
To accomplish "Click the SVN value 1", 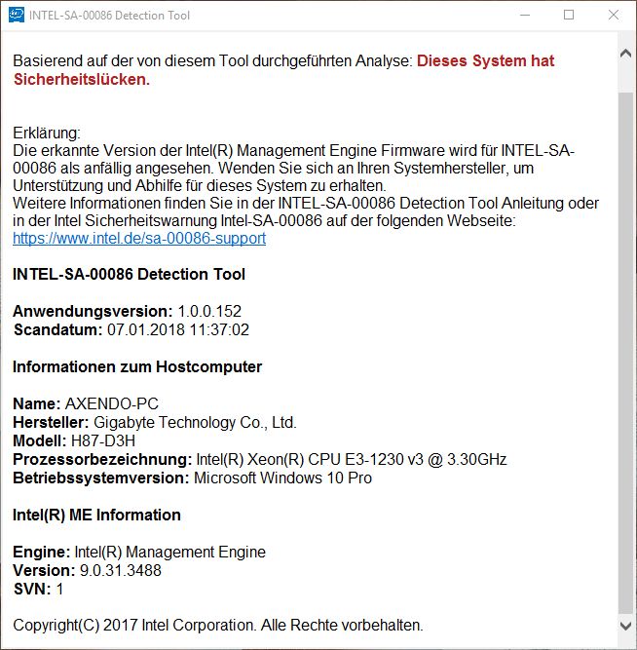I will click(x=59, y=589).
